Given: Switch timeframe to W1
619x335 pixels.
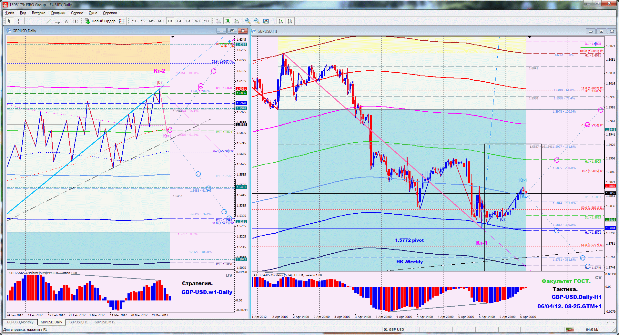Looking at the screenshot, I should point(198,21).
